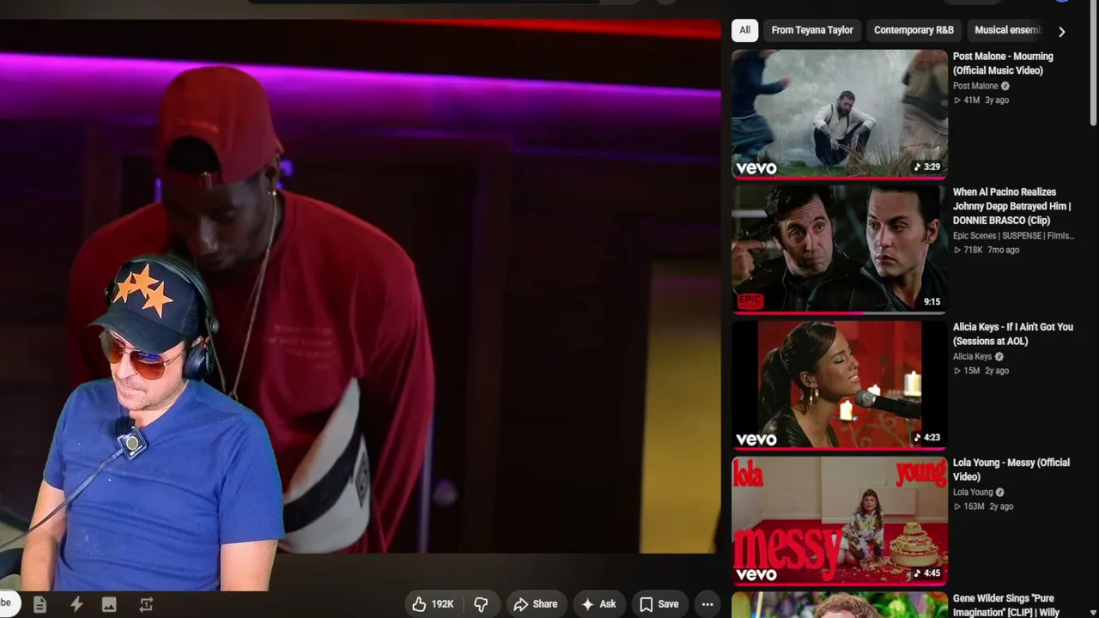Click the "163M" view count text
Screen dimensions: 1099x618
[974, 506]
